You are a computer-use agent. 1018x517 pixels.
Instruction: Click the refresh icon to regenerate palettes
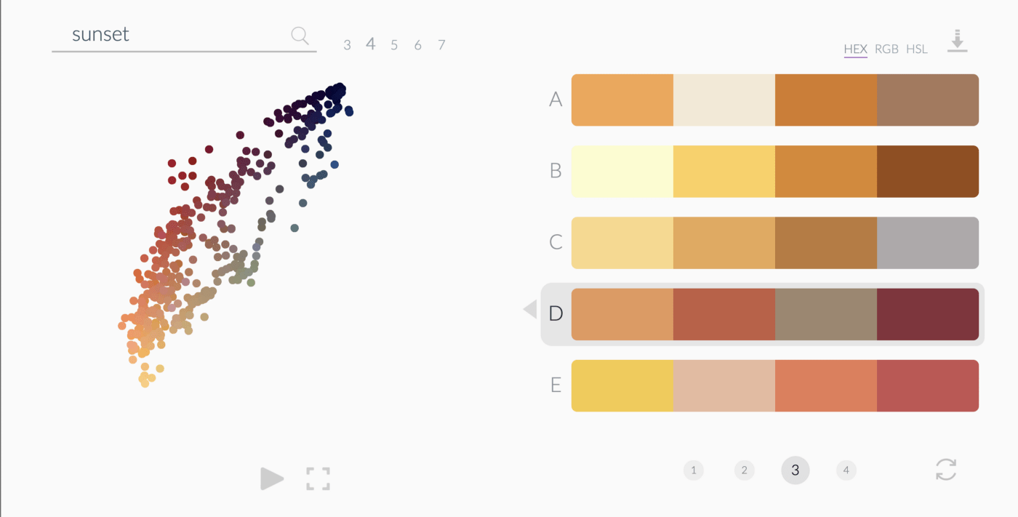point(945,470)
